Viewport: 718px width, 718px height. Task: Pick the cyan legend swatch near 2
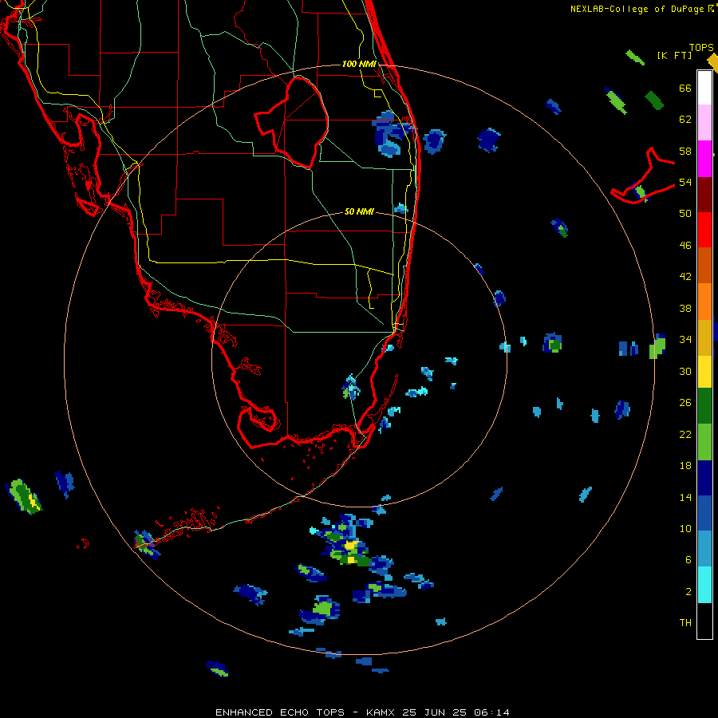coord(704,585)
